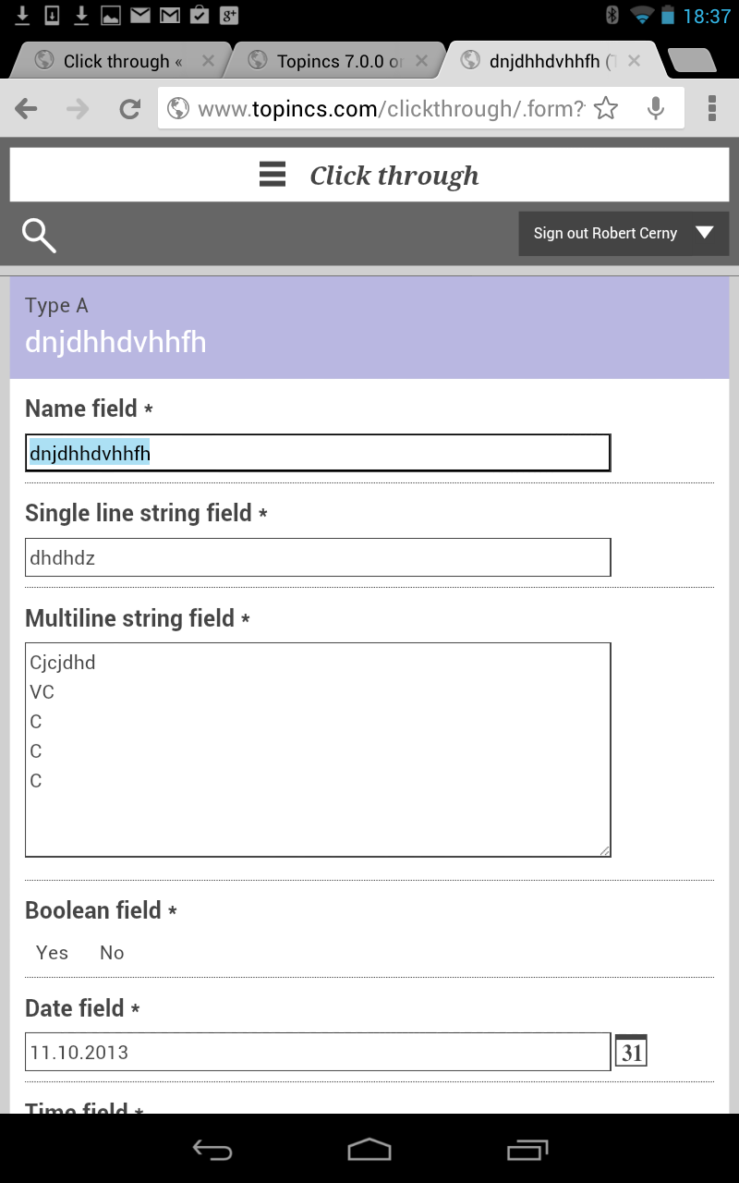Start voice search with the microphone icon

[656, 108]
